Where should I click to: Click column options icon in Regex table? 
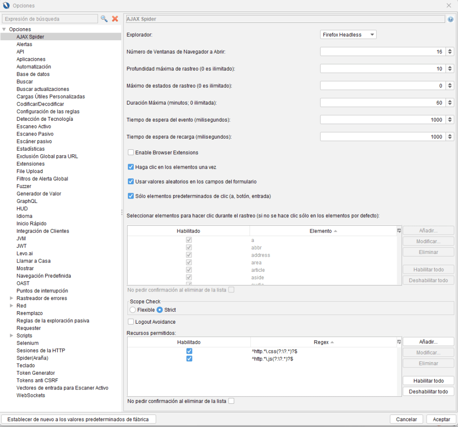(x=399, y=342)
